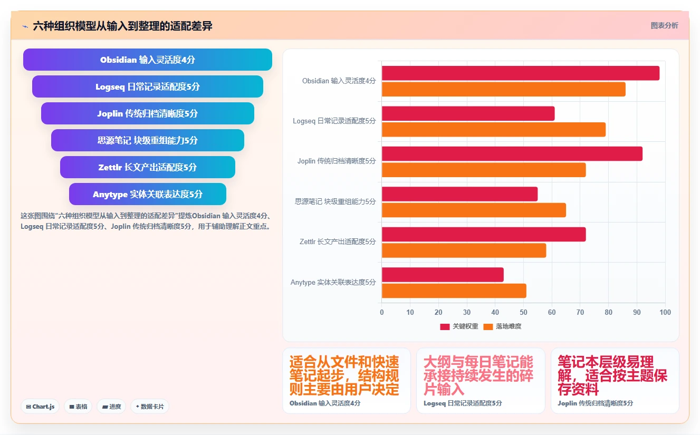Toggle the 落地难度 legend orange swatch
The width and height of the screenshot is (700, 435).
[x=488, y=326]
